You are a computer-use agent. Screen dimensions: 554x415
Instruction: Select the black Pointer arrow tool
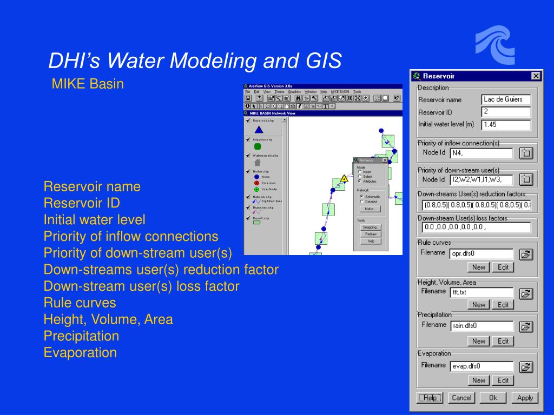[254, 106]
